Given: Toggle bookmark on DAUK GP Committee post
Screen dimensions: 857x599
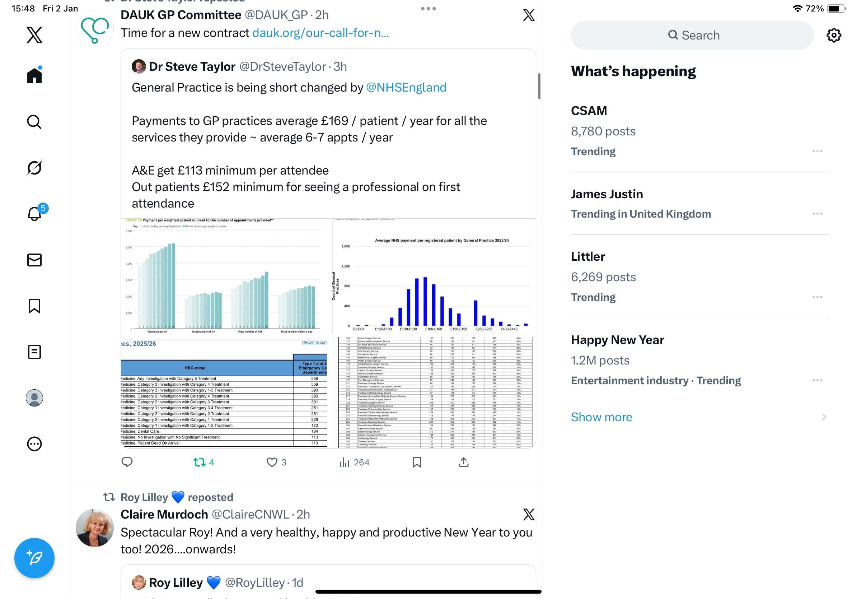Looking at the screenshot, I should (x=417, y=462).
